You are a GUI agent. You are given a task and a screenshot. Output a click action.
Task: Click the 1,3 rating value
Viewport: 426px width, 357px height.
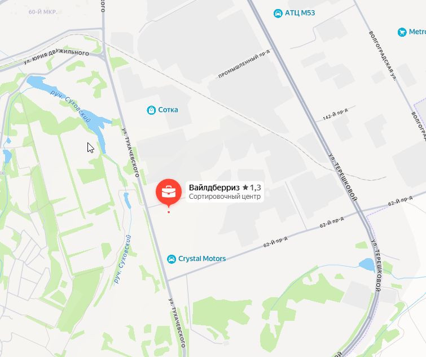pos(256,188)
